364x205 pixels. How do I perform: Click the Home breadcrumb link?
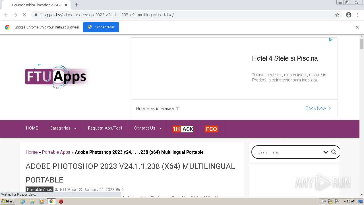coord(32,152)
